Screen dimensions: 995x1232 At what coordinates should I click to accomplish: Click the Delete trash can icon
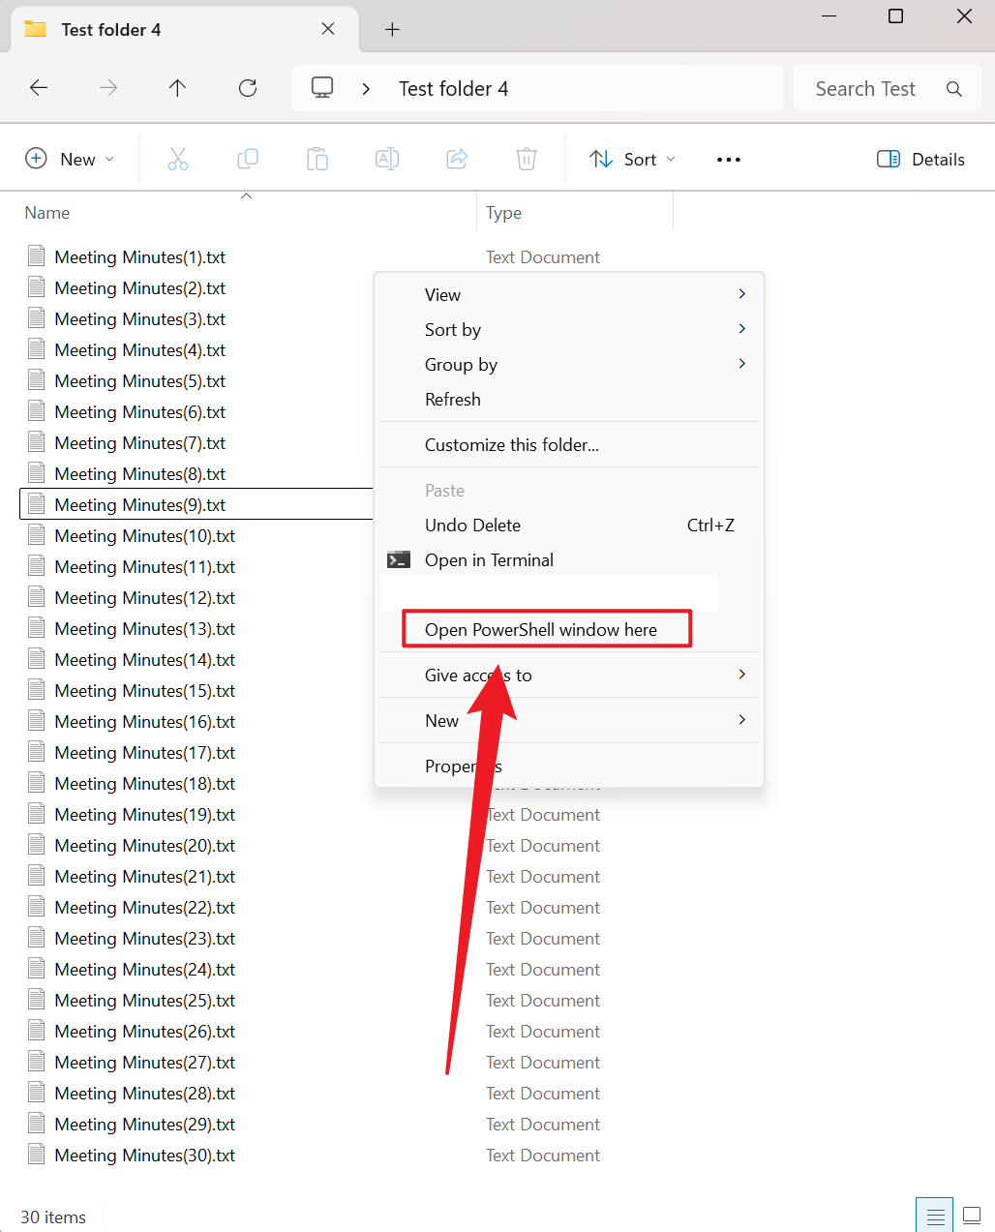pyautogui.click(x=527, y=159)
